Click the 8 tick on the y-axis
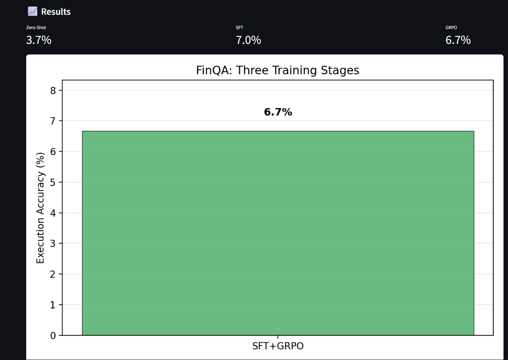Viewport: 508px width, 360px height. [x=53, y=91]
